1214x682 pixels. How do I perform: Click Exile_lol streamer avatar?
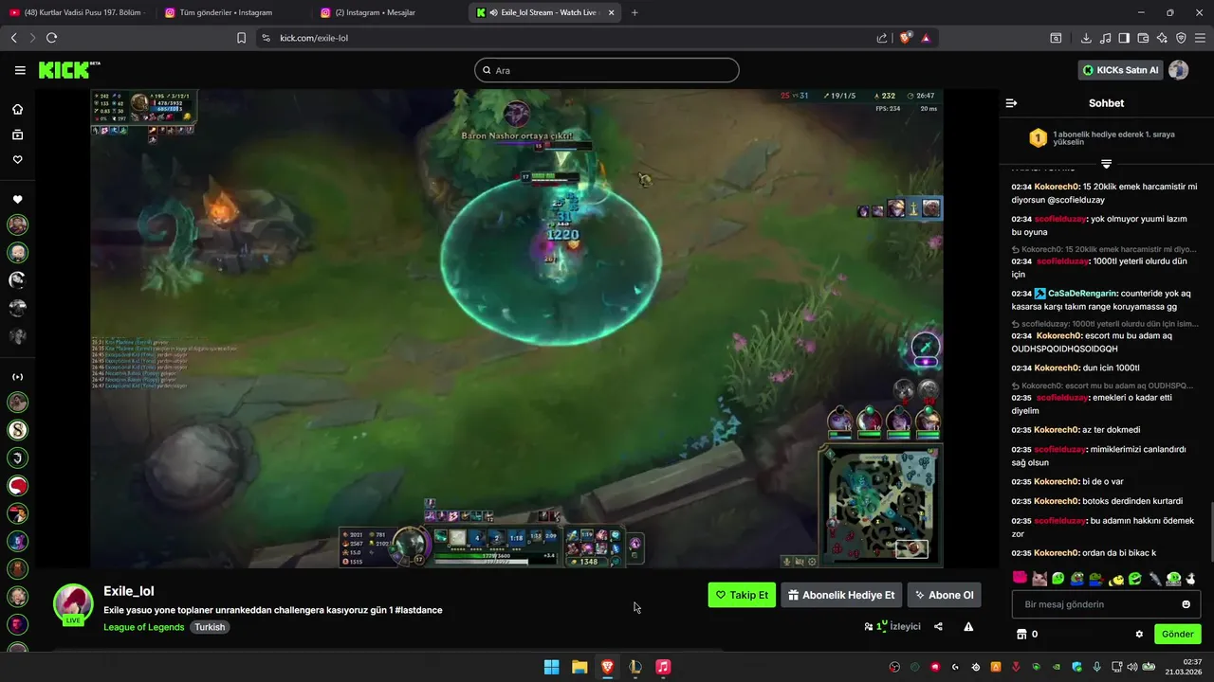point(73,603)
